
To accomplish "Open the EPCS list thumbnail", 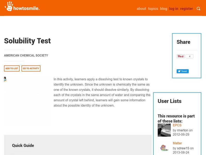I will [x=164, y=130].
